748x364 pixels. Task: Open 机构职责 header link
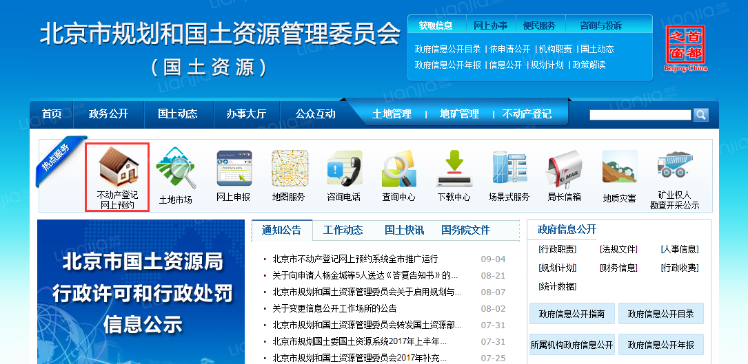555,49
